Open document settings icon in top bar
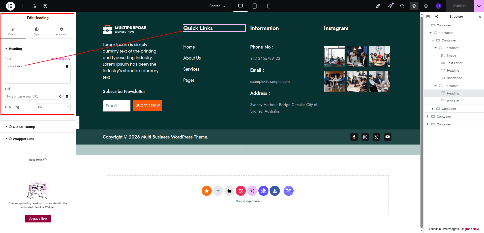The image size is (484, 233). pyautogui.click(x=34, y=6)
